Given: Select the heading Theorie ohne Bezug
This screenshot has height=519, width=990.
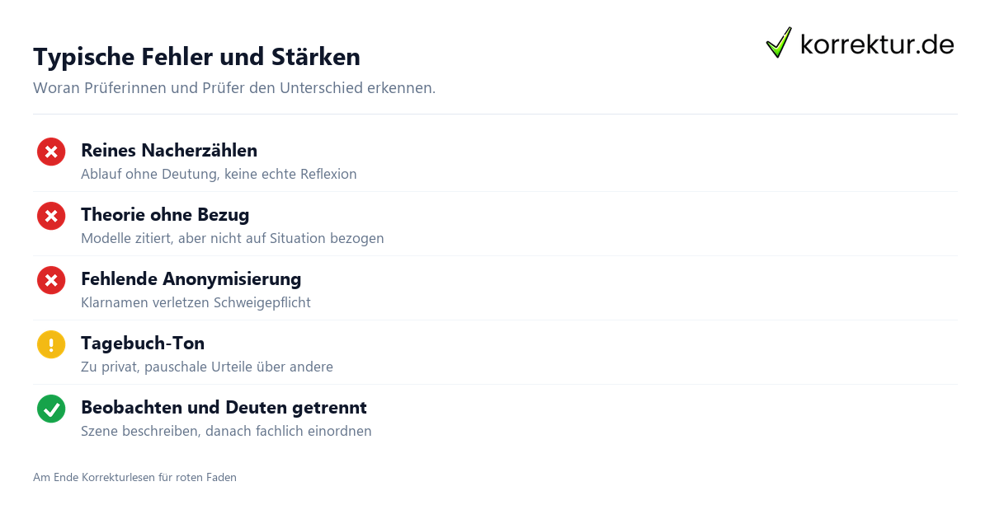Looking at the screenshot, I should [x=165, y=214].
